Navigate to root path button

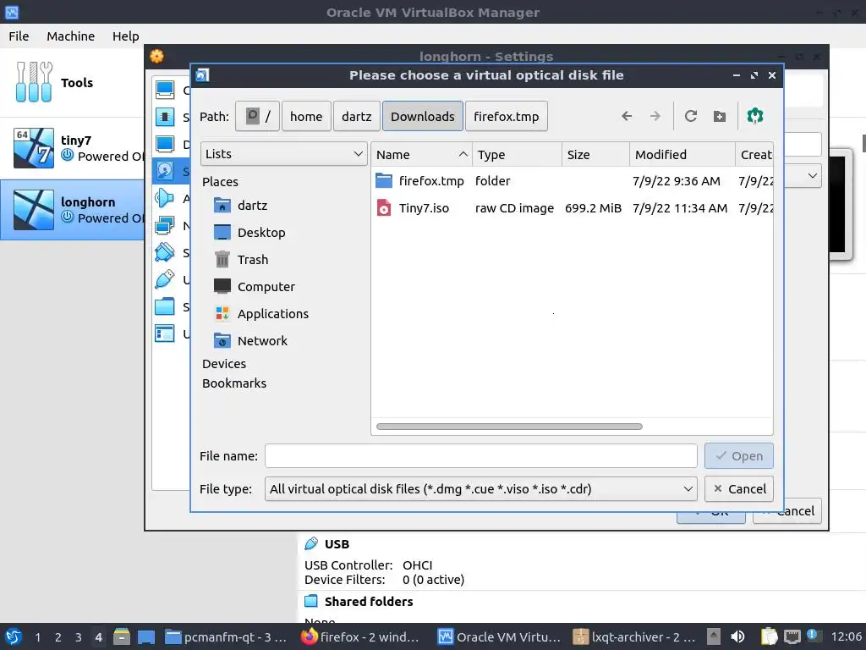[x=257, y=116]
